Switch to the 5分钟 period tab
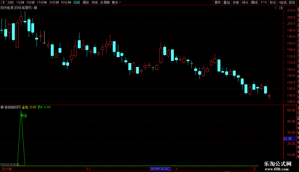The height and width of the screenshot is (172, 299). pos(30,2)
